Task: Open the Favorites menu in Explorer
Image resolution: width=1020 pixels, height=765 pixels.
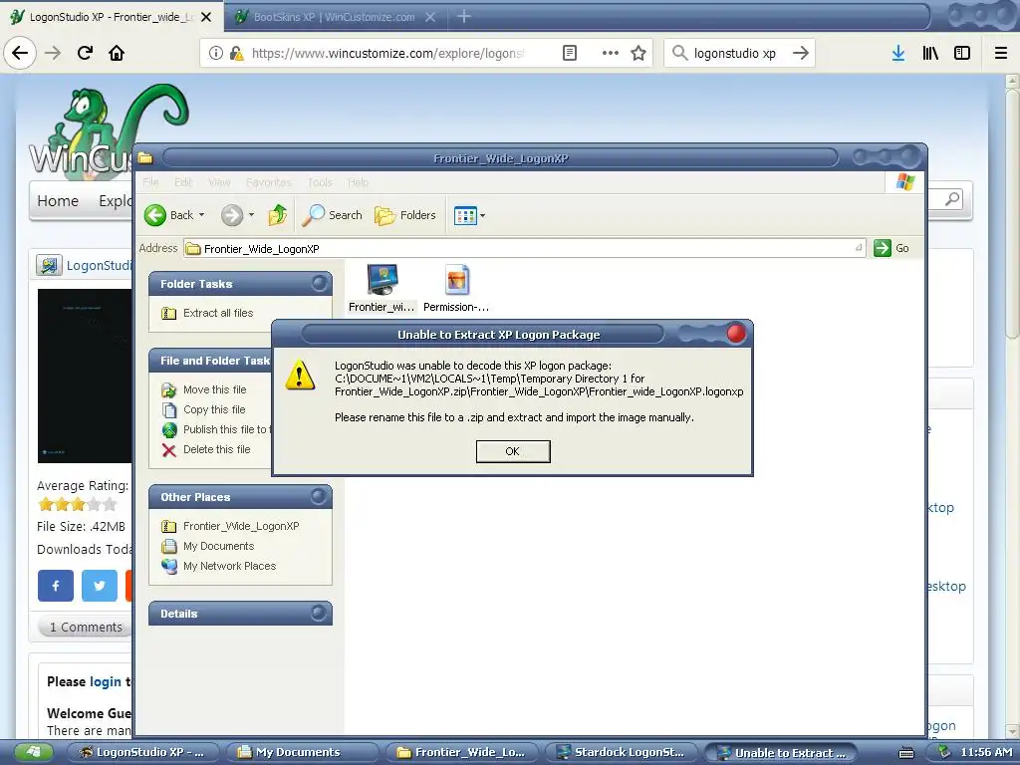Action: [x=269, y=182]
